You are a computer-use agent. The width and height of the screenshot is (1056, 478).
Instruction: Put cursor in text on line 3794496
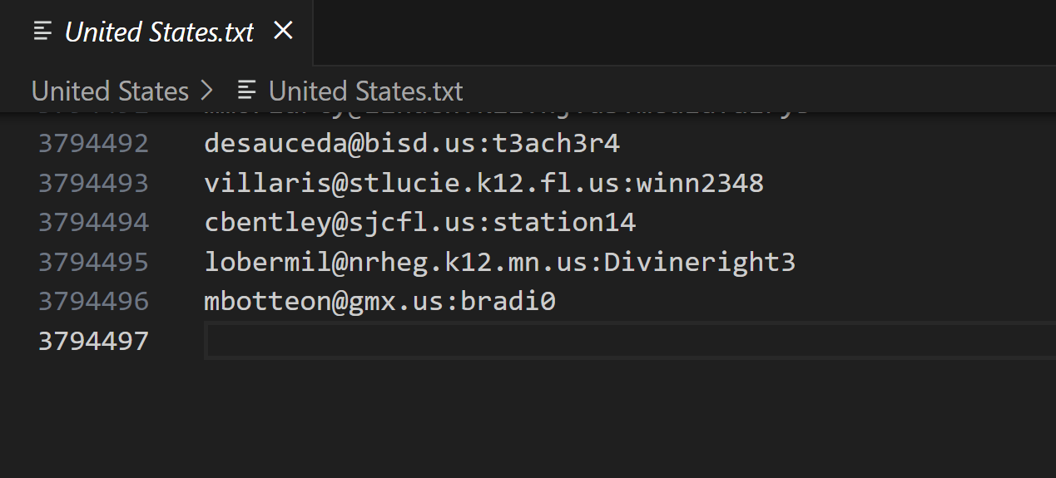tap(379, 301)
